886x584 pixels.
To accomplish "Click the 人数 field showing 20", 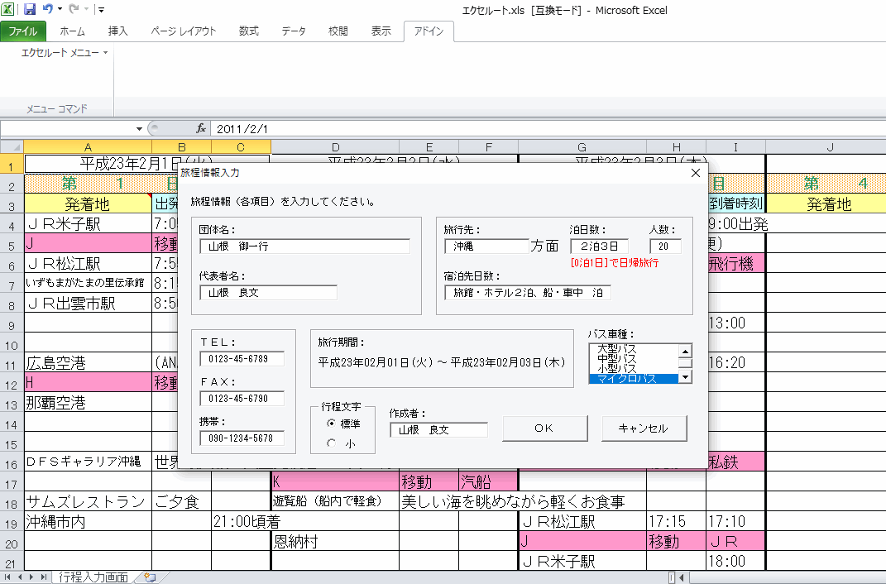I will point(665,247).
